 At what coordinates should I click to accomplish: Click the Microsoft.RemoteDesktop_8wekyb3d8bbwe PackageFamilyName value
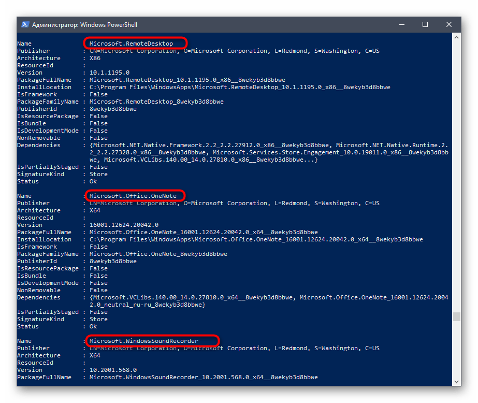pos(156,102)
